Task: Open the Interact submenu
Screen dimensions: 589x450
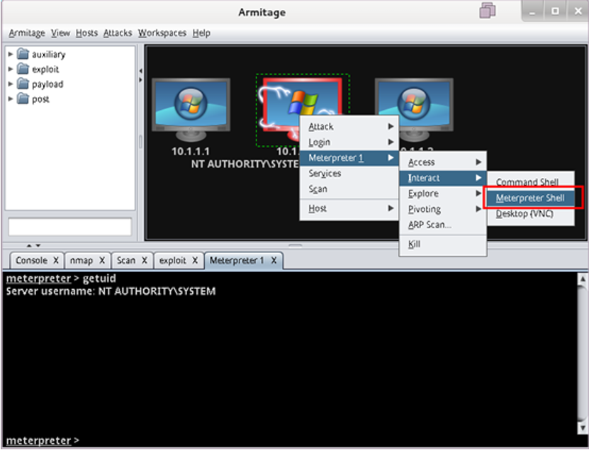Action: point(443,178)
